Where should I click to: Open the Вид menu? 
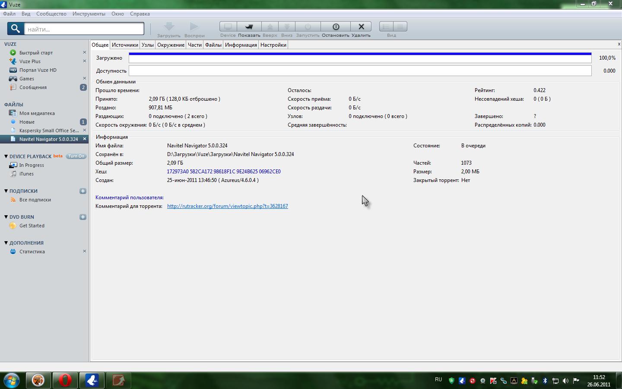[26, 14]
